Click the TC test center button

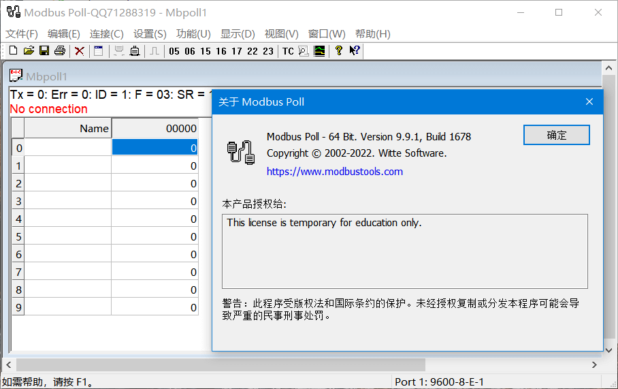[288, 51]
